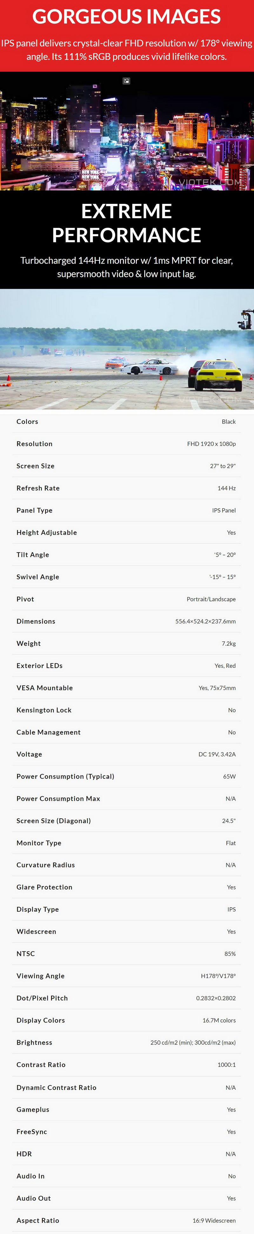254x1234 pixels.
Task: Click the Kensington Lock row label
Action: (x=43, y=710)
